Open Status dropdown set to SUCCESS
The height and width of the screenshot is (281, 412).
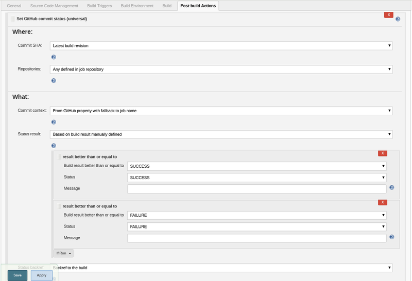[x=256, y=178]
